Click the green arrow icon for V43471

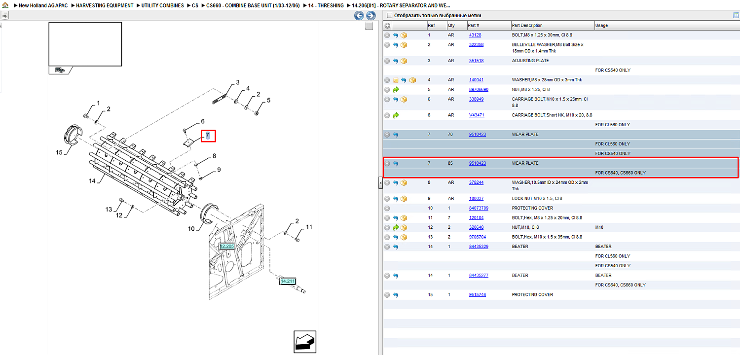pos(396,115)
